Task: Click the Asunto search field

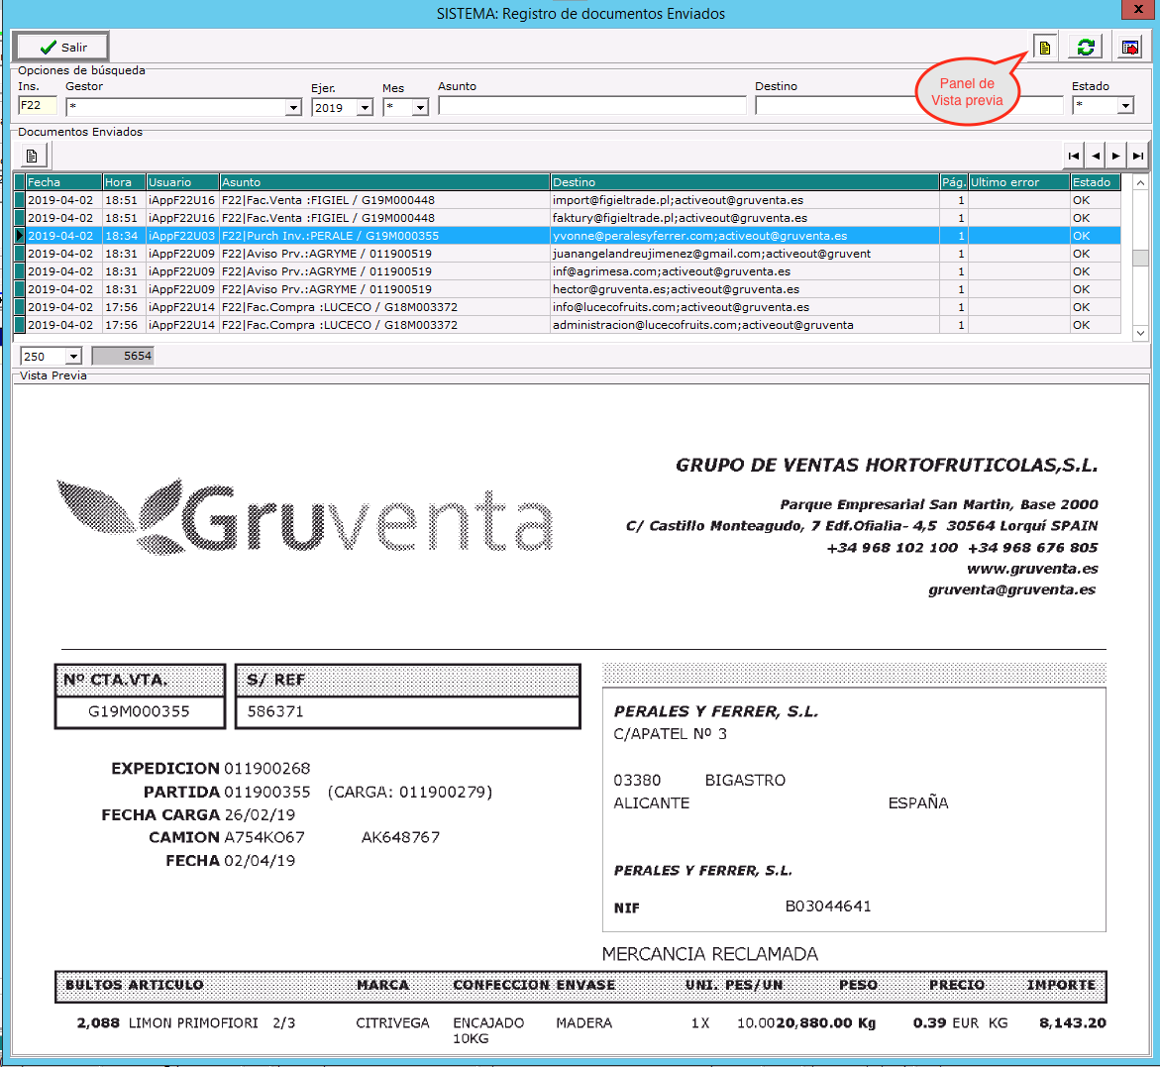Action: (591, 106)
